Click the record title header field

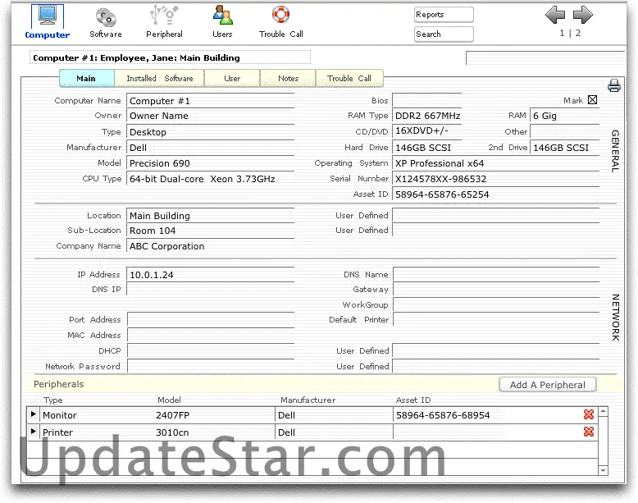point(170,57)
